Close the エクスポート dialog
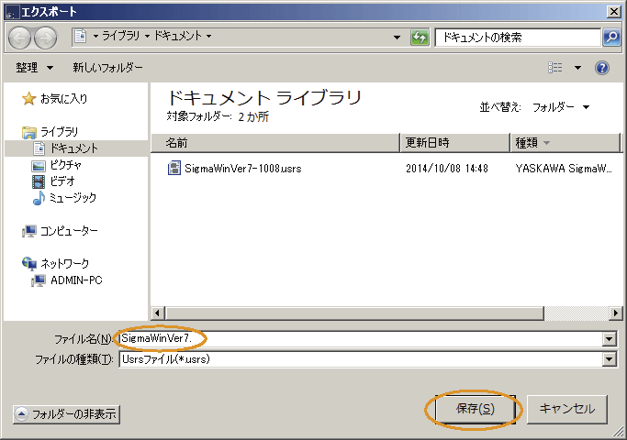The image size is (627, 440). (x=613, y=12)
